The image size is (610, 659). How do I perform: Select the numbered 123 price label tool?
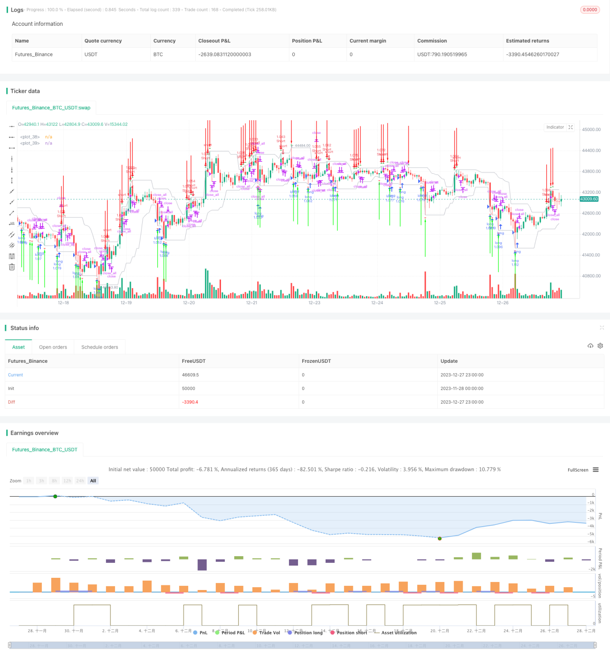tap(12, 224)
